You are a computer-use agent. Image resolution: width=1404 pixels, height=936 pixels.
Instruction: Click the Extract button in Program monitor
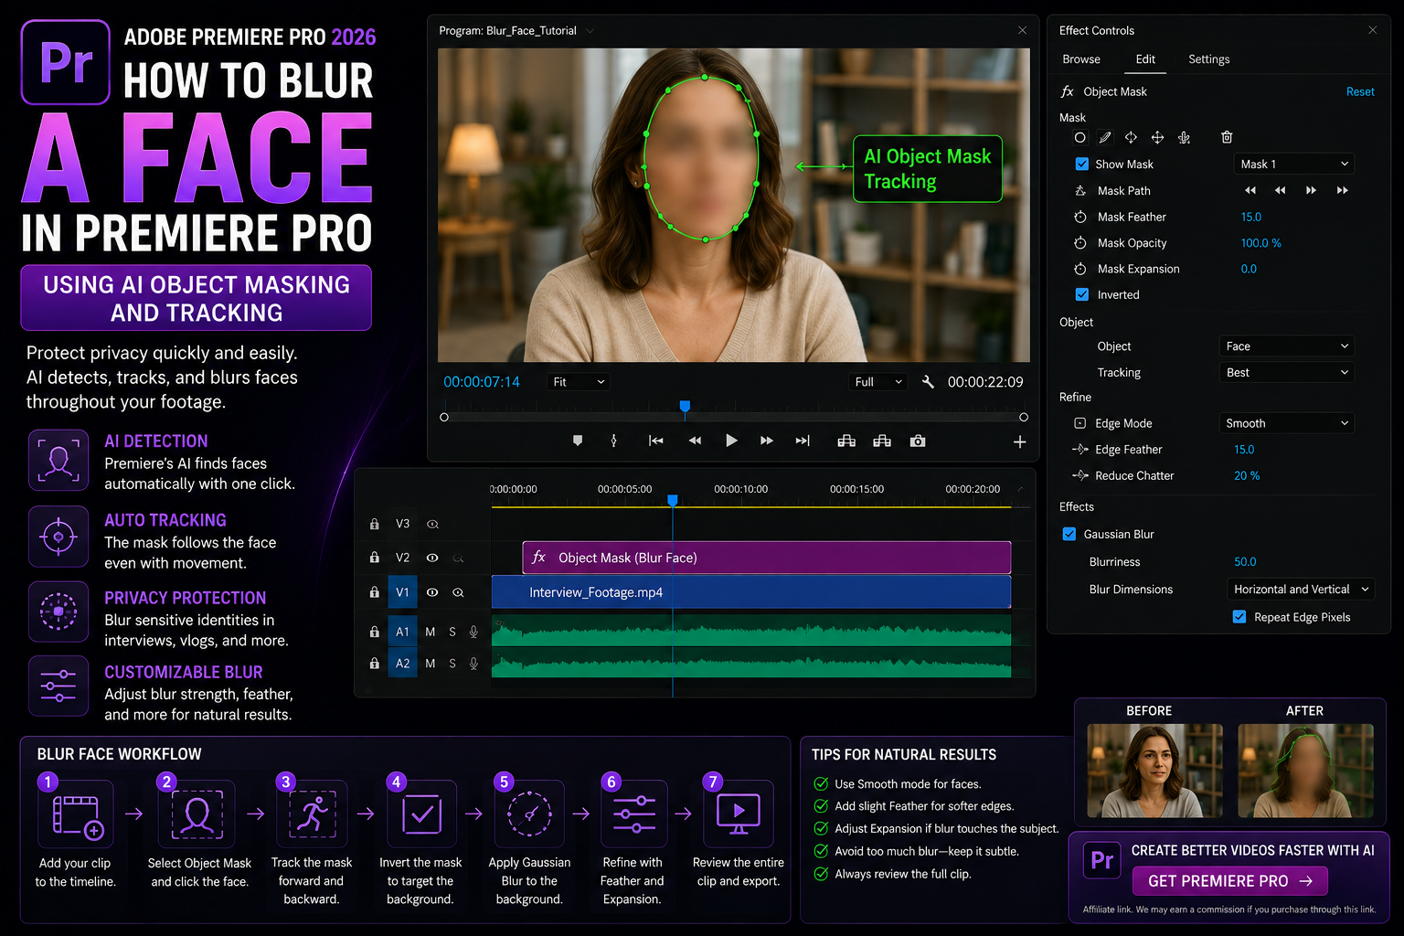click(x=882, y=441)
